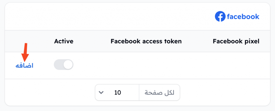This screenshot has height=111, width=275.
Task: Click the Active column header
Action: point(64,41)
